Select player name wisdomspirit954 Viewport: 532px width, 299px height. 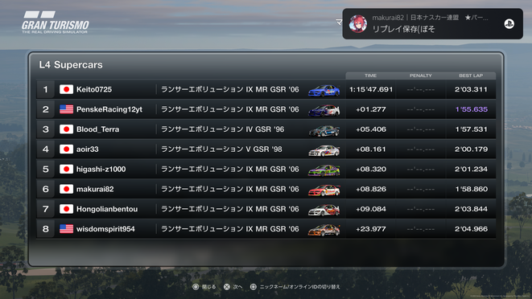(x=105, y=229)
